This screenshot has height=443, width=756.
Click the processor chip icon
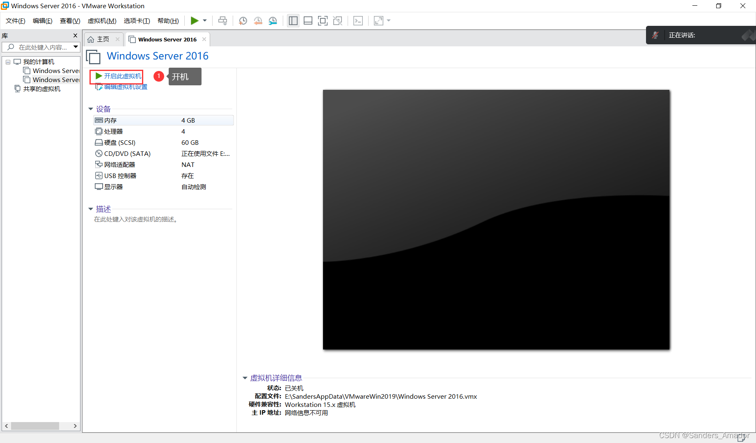99,131
